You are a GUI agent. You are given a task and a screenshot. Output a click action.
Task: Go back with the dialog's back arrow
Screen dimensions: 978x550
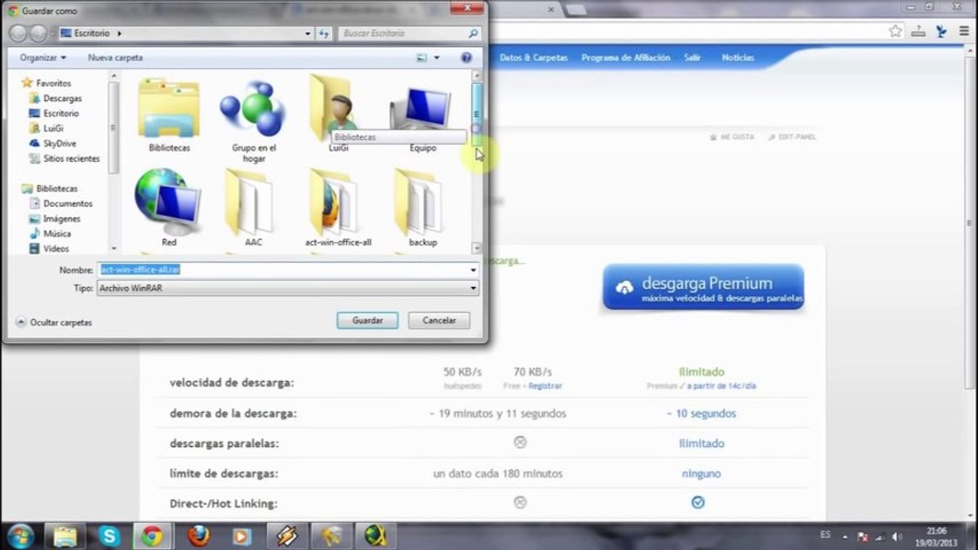(x=18, y=34)
